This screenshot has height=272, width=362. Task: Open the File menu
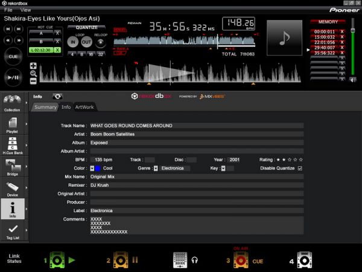tap(8, 10)
